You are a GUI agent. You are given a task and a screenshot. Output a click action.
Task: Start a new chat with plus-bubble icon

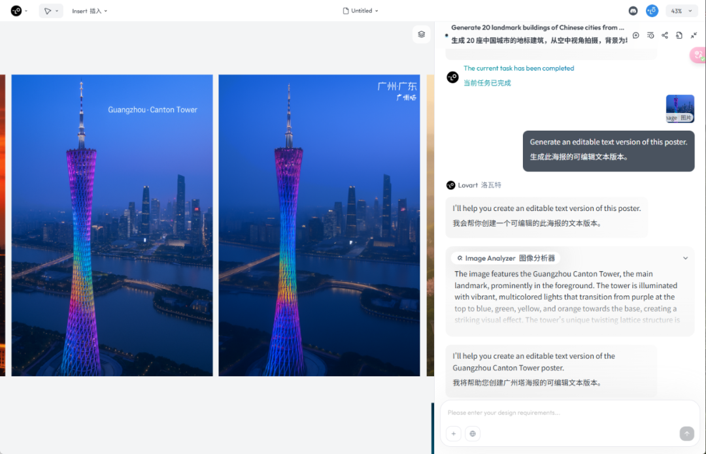click(636, 35)
